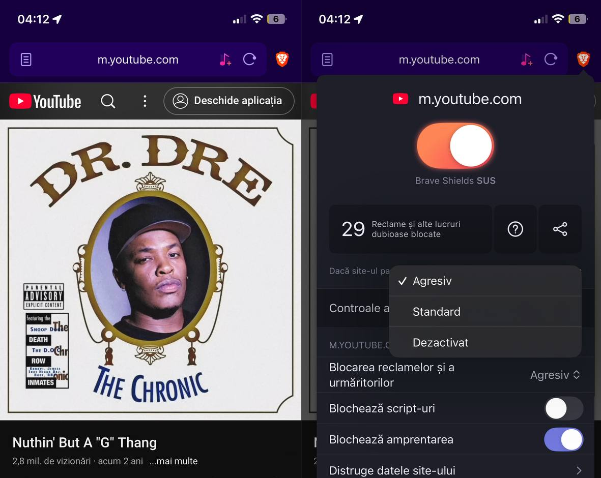601x478 pixels.
Task: Open Brave Shields lion icon in left browser
Action: (x=282, y=59)
